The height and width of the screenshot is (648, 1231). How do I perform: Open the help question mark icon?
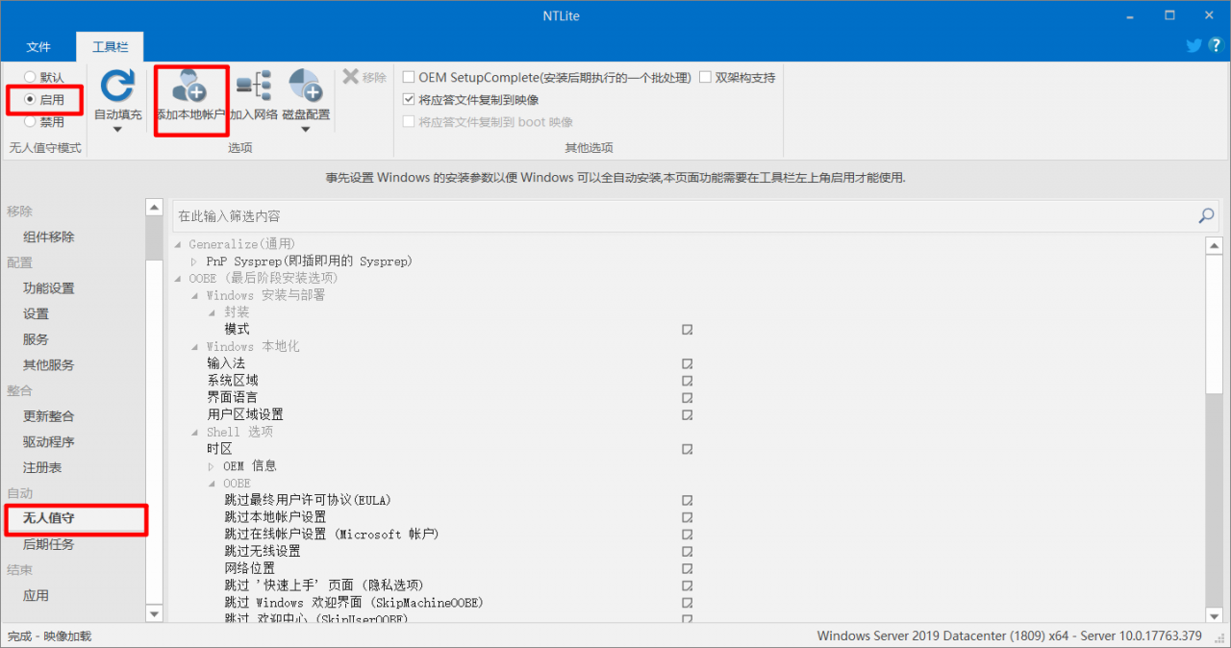pos(1215,45)
